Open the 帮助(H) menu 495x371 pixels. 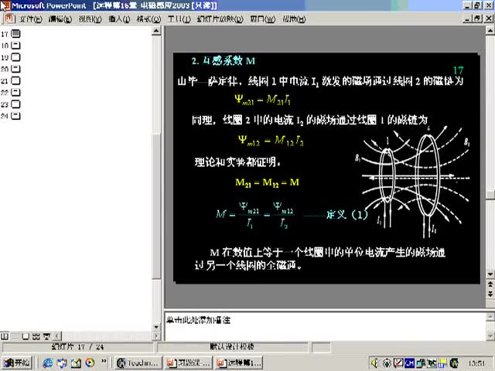click(294, 19)
